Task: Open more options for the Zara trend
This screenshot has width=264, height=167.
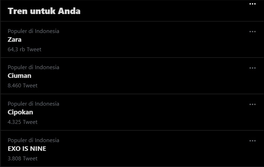Action: tap(252, 32)
